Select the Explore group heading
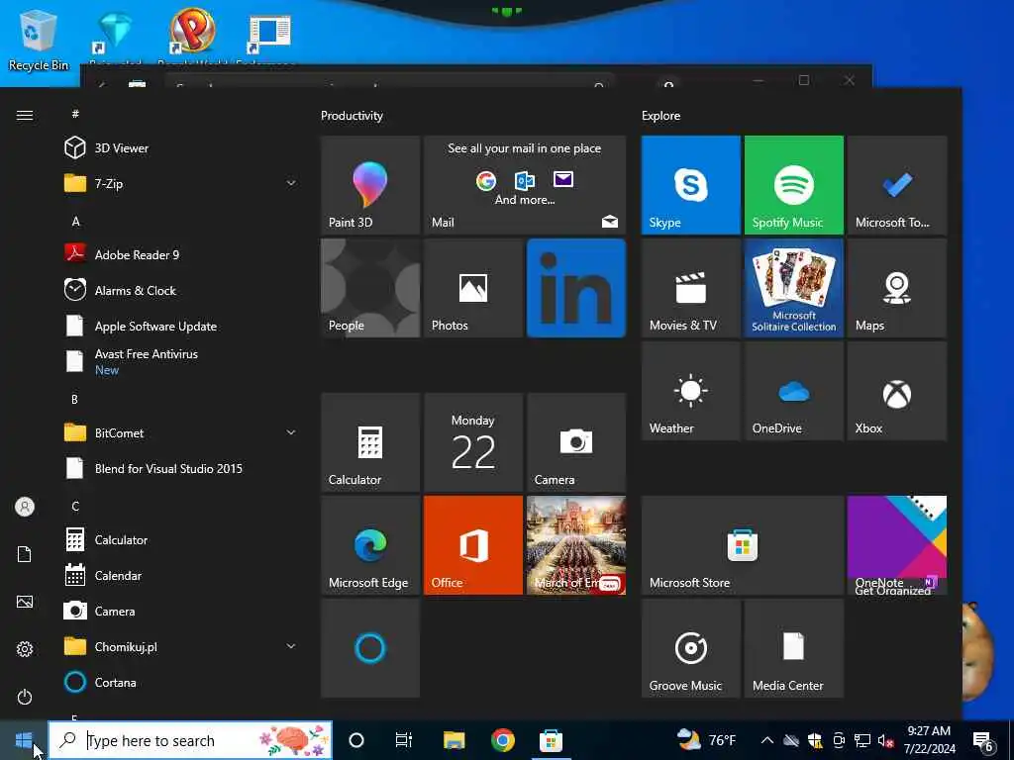The height and width of the screenshot is (760, 1014). pos(660,116)
